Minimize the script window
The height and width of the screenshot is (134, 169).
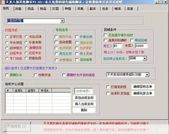click(x=157, y=2)
